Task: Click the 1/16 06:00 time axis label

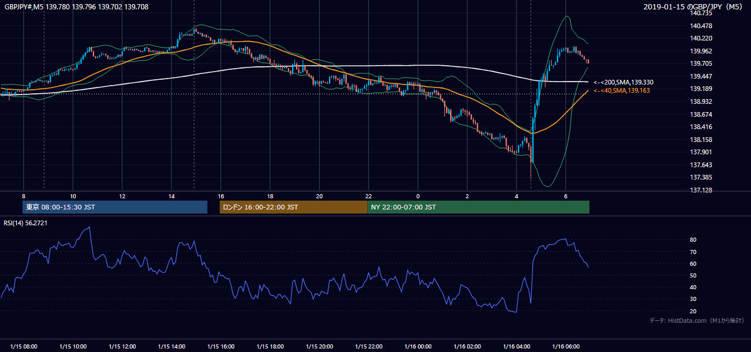Action: (x=566, y=347)
